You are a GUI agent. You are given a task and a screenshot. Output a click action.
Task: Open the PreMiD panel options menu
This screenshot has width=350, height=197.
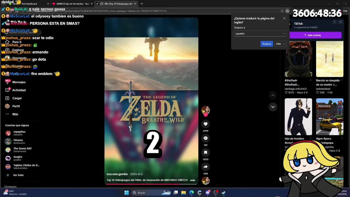[x=334, y=22]
